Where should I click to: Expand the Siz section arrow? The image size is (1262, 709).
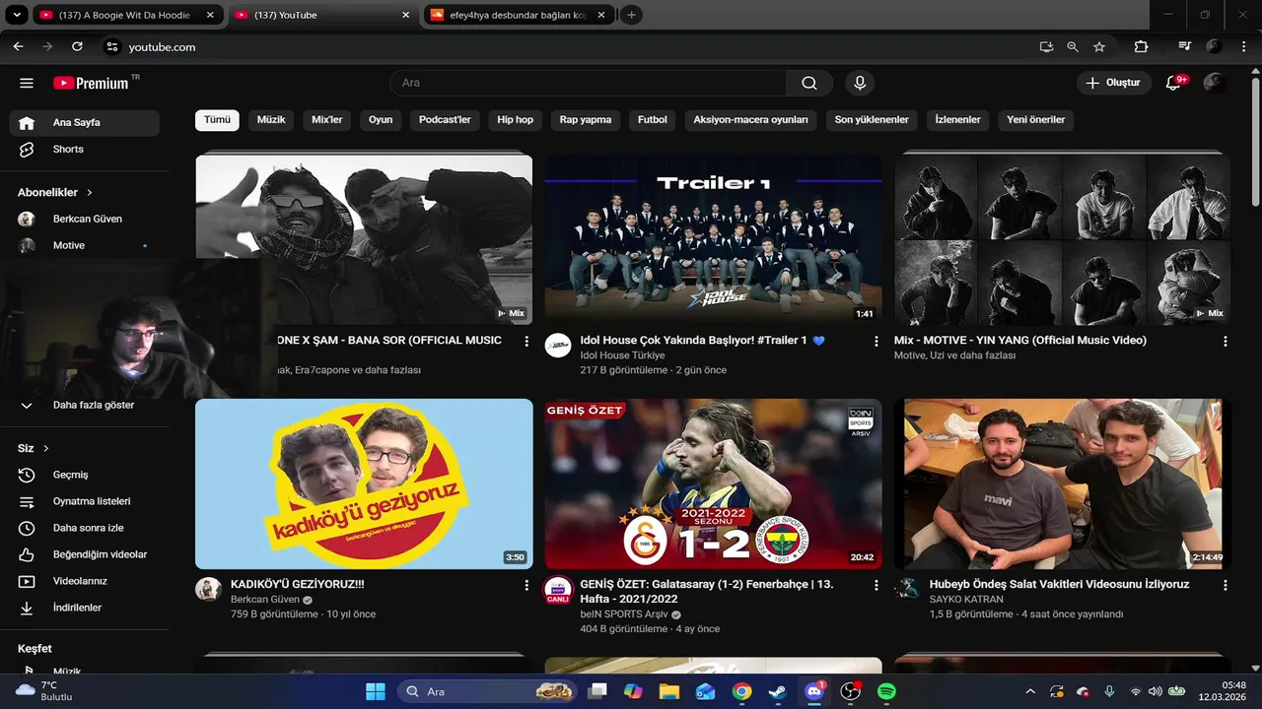46,448
